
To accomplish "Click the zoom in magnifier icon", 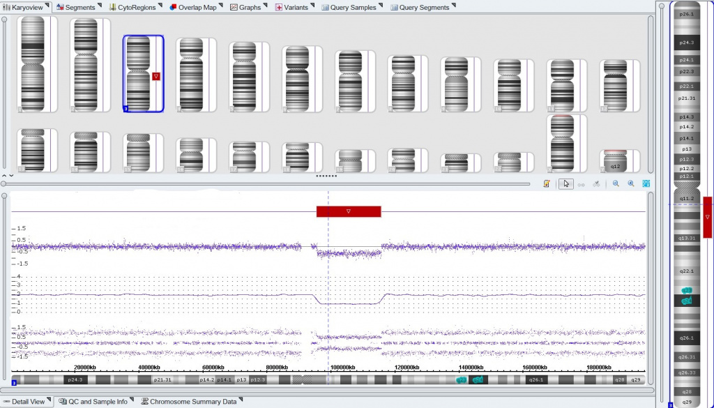I will 631,184.
